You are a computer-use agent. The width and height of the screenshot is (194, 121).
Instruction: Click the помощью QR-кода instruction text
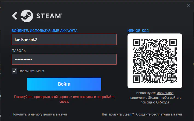coord(155,102)
